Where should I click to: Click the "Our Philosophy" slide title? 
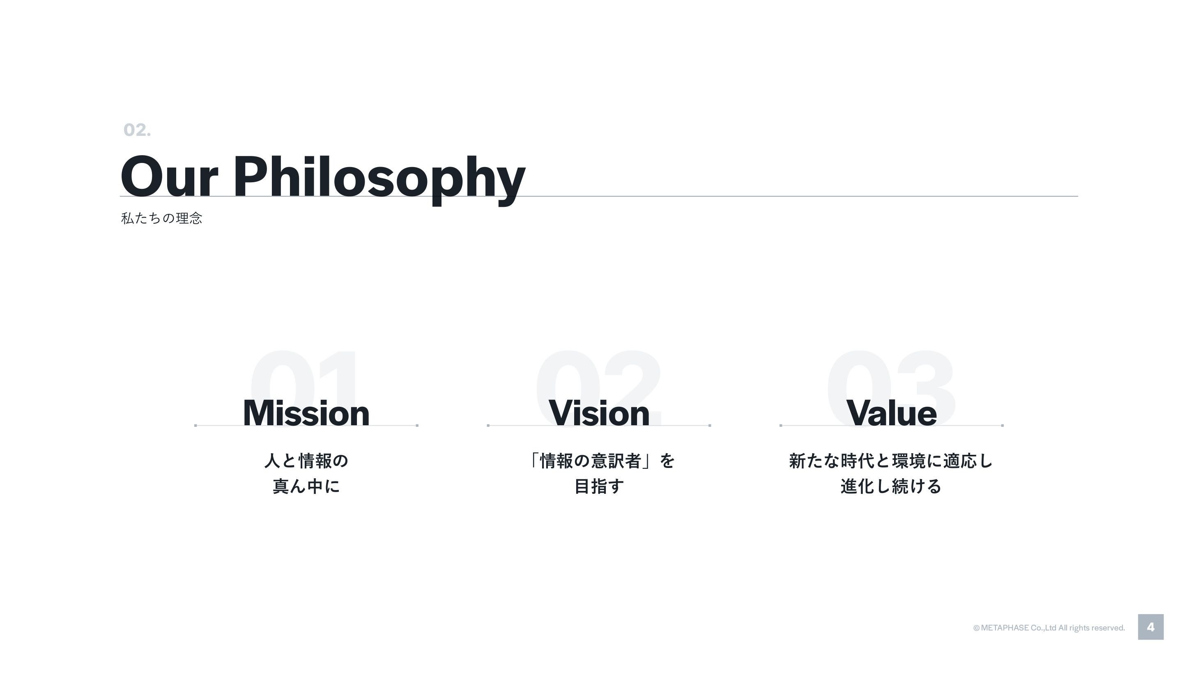(x=323, y=178)
